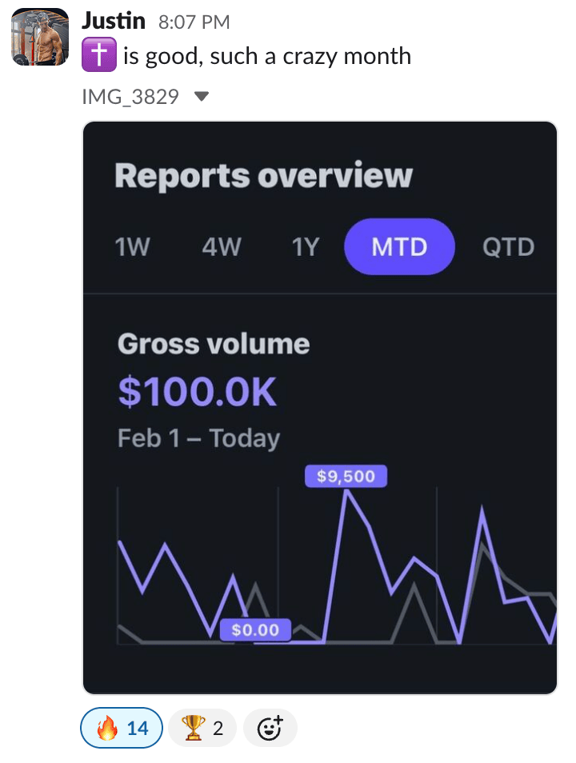Click the $100.0K gross volume figure
This screenshot has height=763, width=576.
click(197, 392)
